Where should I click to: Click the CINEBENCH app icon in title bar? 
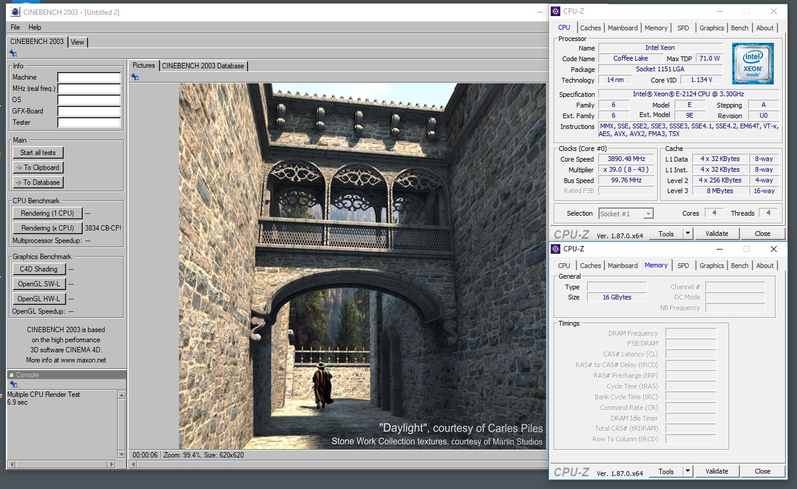coord(15,12)
